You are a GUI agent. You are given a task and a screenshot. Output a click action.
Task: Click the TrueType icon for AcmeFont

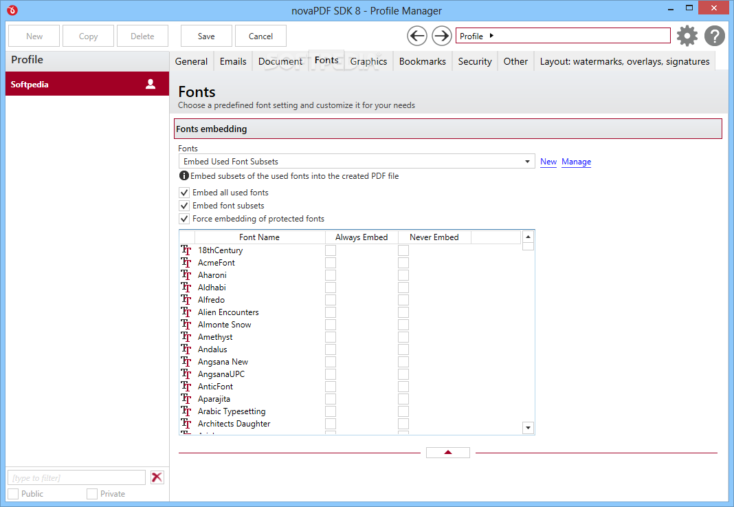coord(186,262)
